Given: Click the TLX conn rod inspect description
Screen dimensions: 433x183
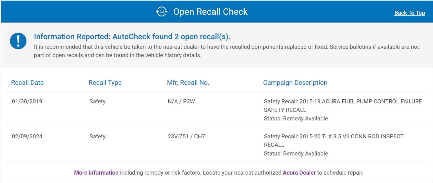Looking at the screenshot, I should click(333, 140).
